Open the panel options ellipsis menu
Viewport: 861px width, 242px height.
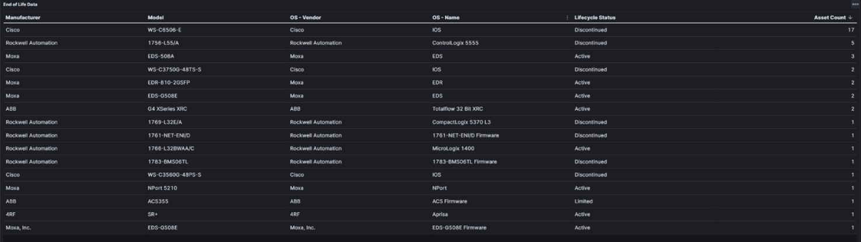(855, 4)
